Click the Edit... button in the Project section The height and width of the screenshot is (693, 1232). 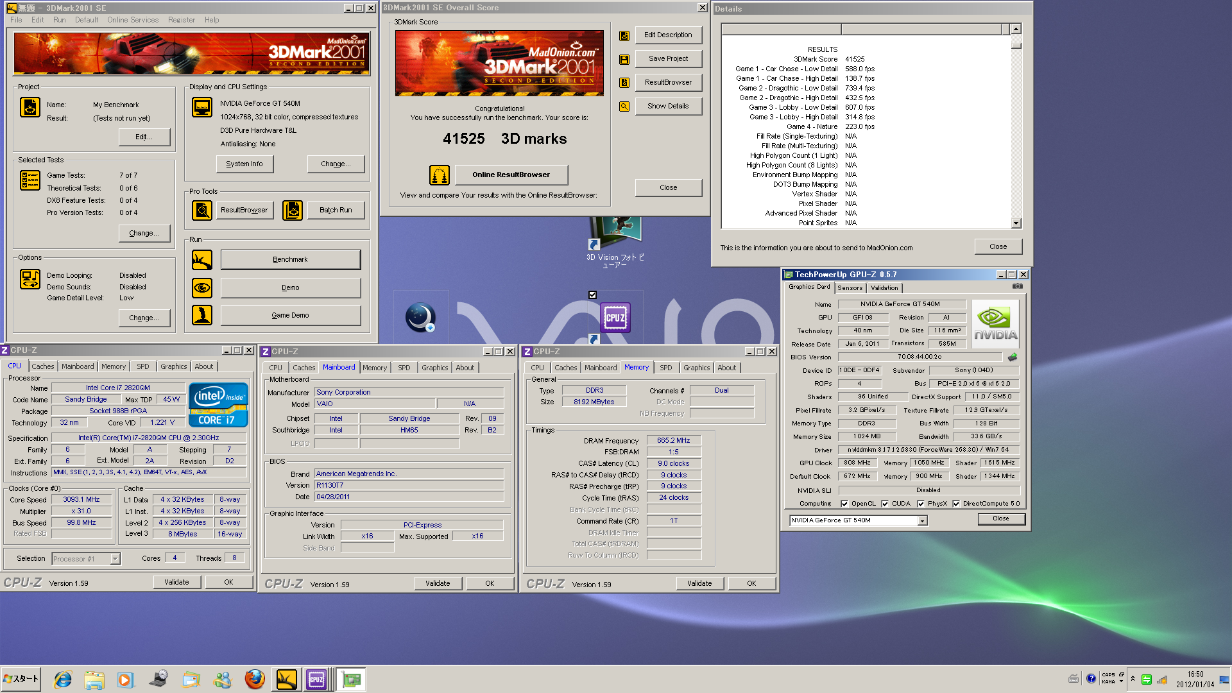144,137
